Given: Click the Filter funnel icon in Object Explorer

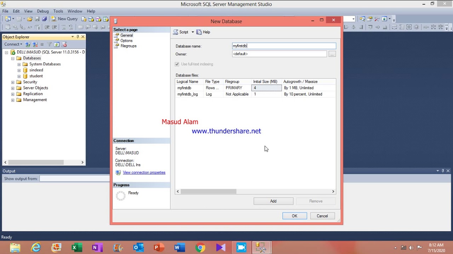Looking at the screenshot, I should (50, 44).
